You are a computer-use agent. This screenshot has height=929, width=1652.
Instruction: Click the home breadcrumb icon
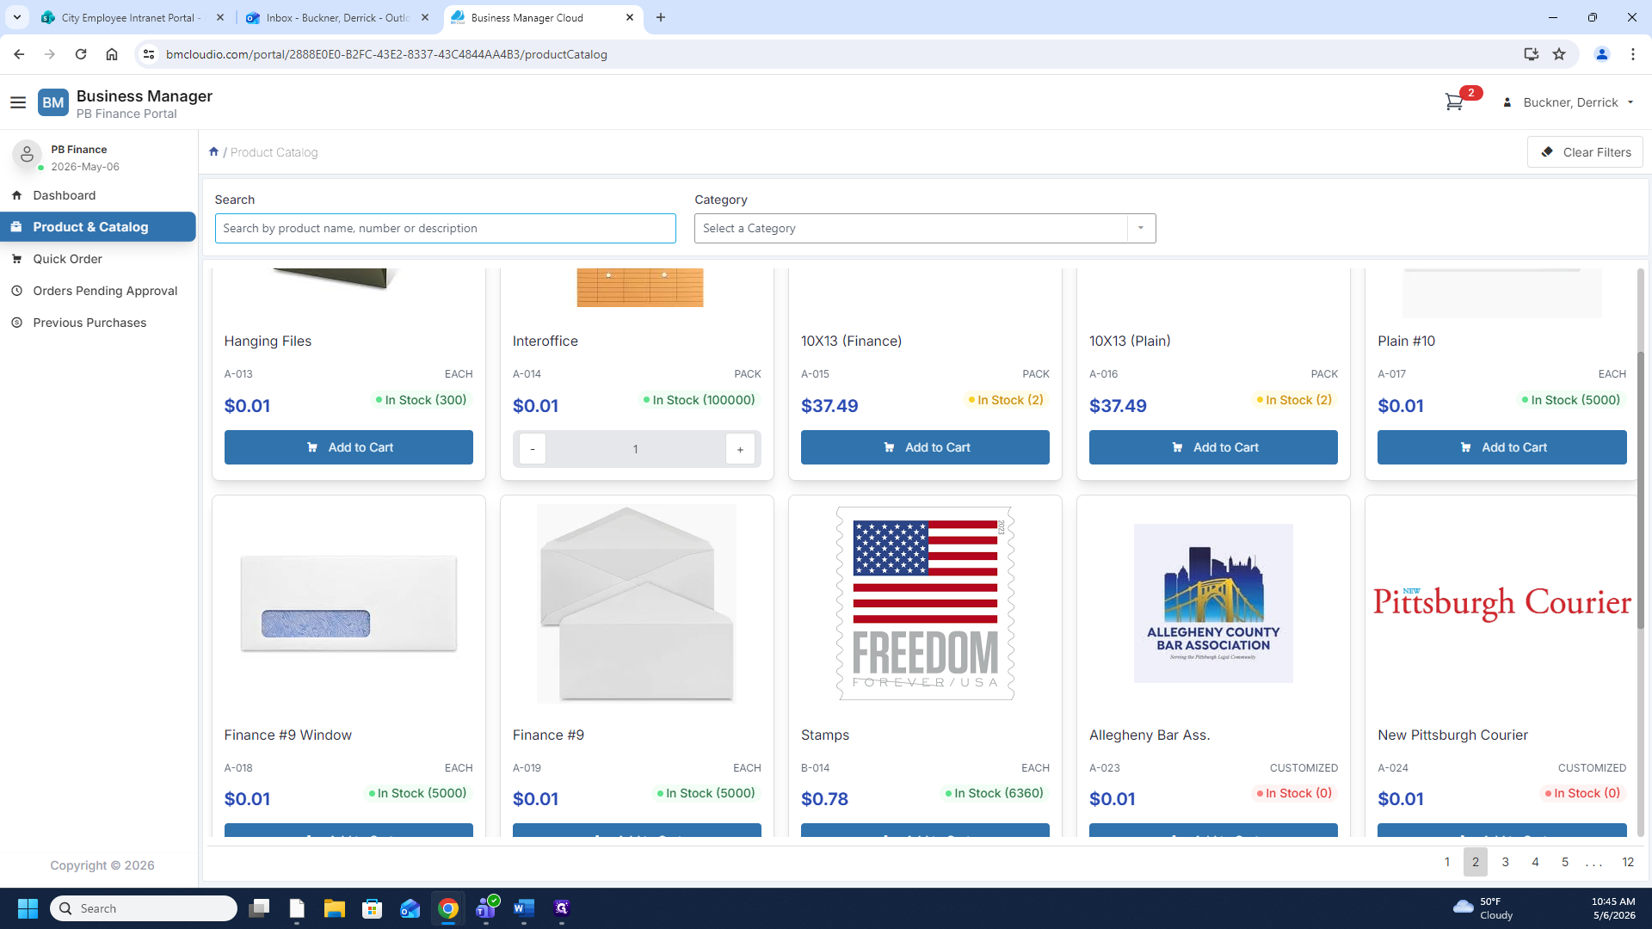[213, 151]
